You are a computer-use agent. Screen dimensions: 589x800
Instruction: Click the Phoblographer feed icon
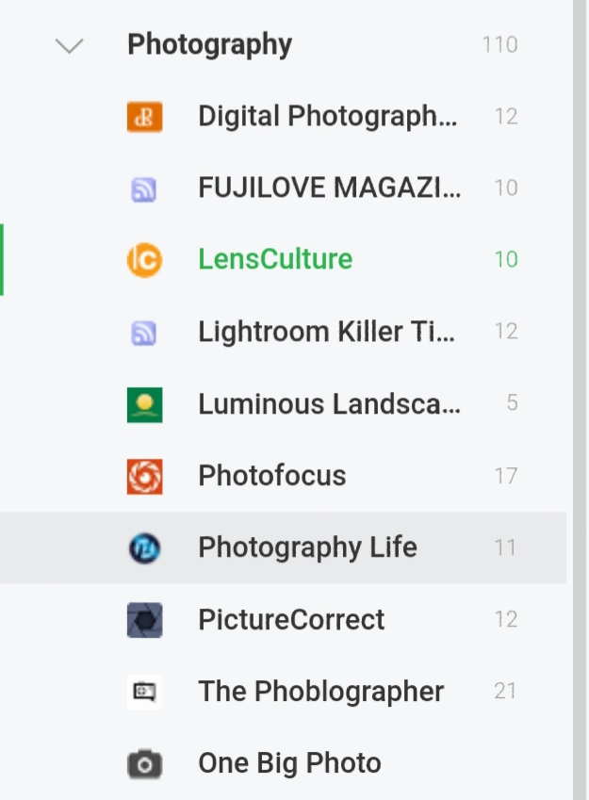click(144, 692)
